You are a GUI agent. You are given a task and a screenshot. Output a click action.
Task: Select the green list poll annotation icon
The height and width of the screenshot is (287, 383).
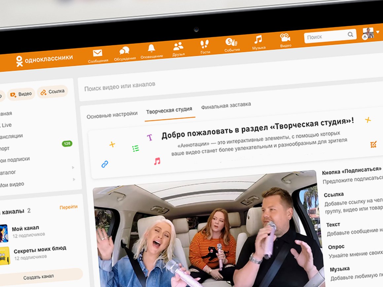[x=135, y=148]
